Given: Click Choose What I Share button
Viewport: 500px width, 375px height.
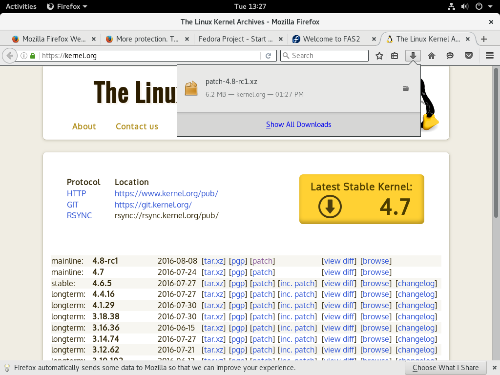Looking at the screenshot, I should point(445,368).
